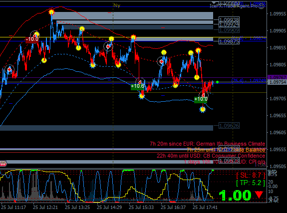Click the +10.6 trade result label
This screenshot has height=213, width=287.
[x=137, y=86]
